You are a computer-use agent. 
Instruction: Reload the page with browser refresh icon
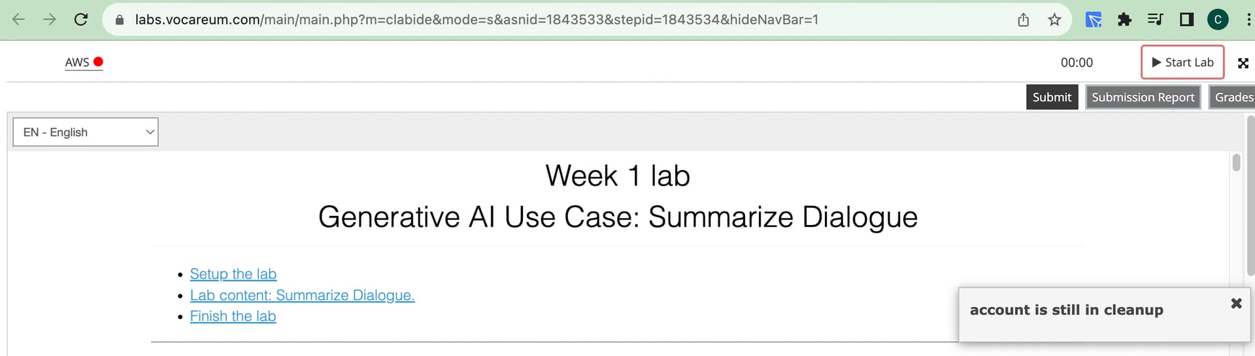[x=81, y=20]
